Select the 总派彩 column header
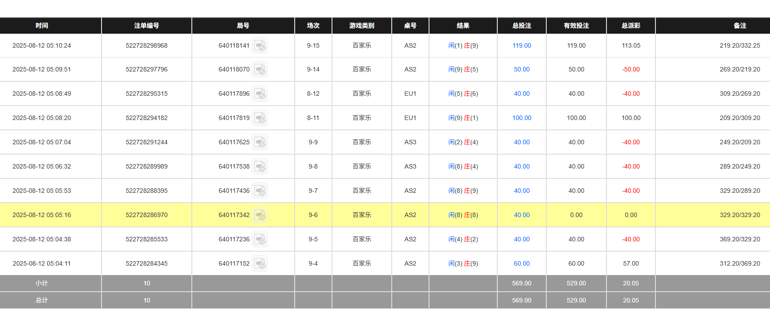This screenshot has height=320, width=770. click(x=631, y=26)
